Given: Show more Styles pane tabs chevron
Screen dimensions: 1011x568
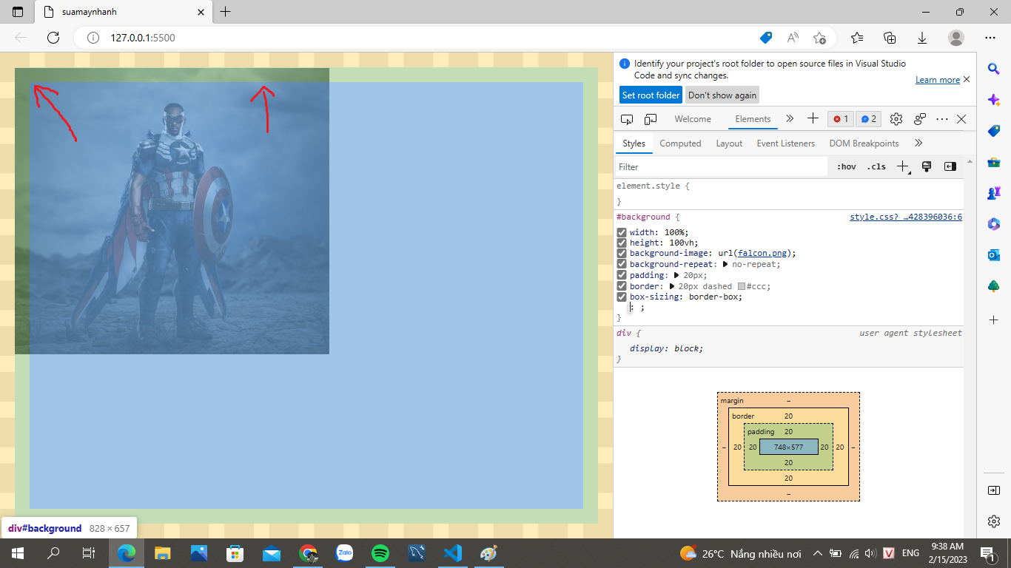Looking at the screenshot, I should (x=918, y=143).
